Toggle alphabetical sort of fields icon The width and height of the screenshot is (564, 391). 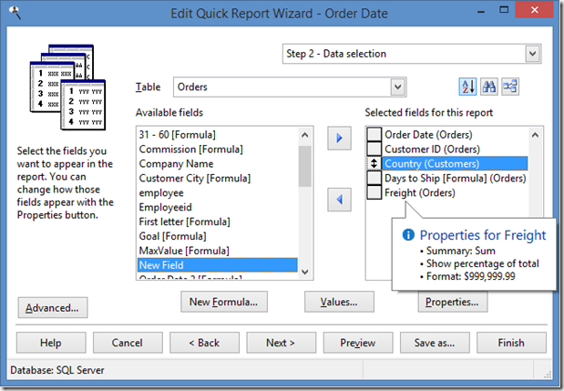(467, 87)
